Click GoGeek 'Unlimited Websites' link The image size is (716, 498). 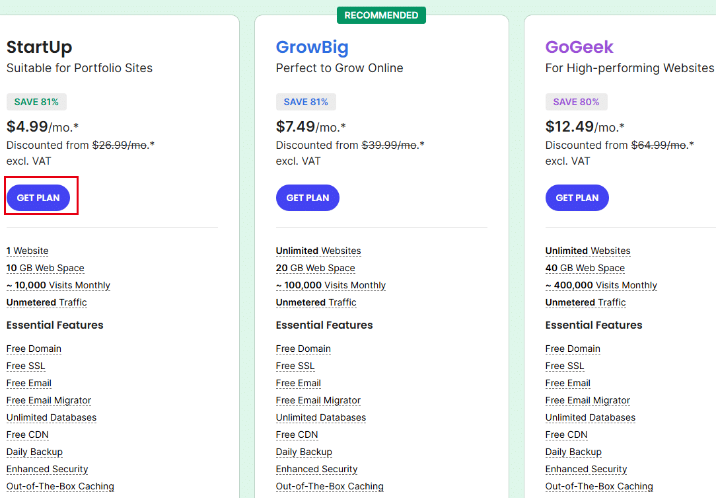pyautogui.click(x=588, y=251)
